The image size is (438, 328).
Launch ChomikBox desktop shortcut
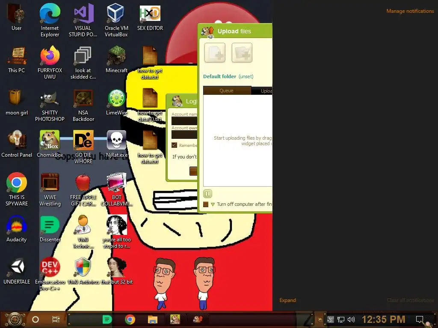pyautogui.click(x=50, y=144)
